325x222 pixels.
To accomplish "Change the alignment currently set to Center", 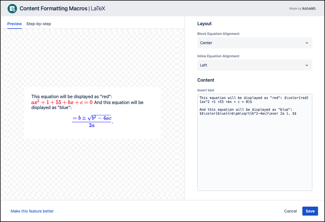I will 254,43.
